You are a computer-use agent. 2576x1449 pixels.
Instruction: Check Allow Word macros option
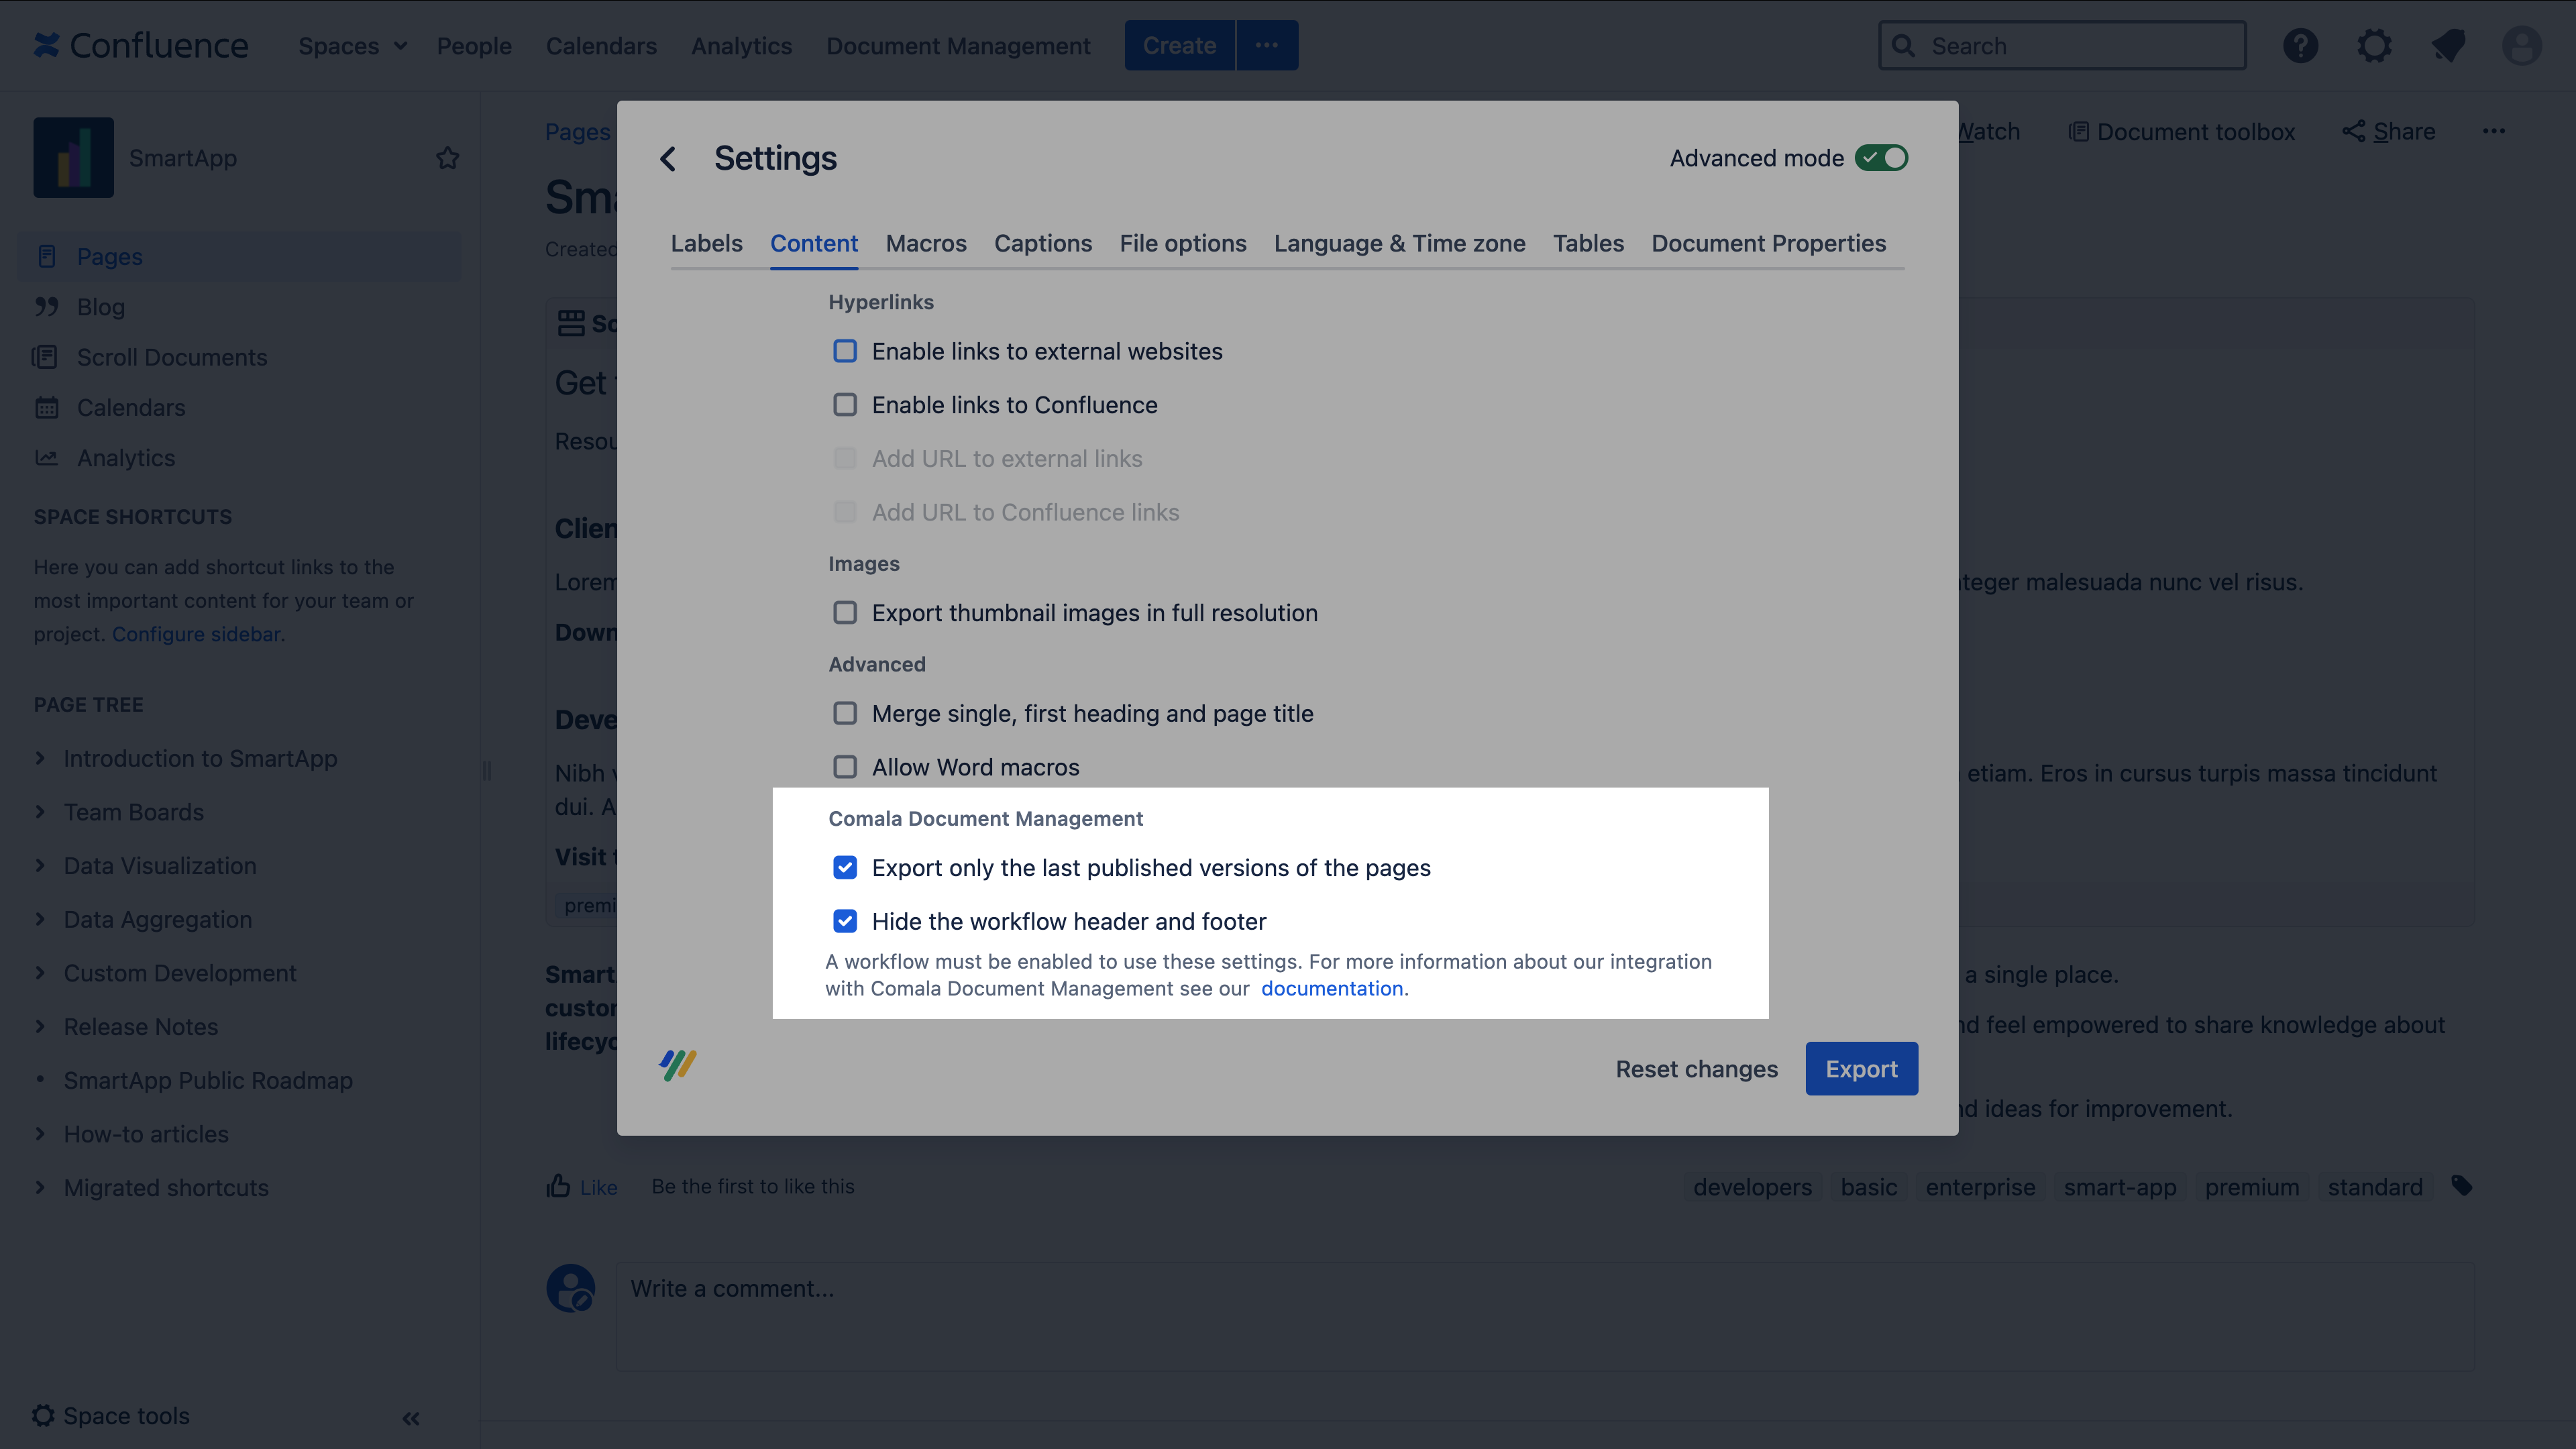point(845,767)
